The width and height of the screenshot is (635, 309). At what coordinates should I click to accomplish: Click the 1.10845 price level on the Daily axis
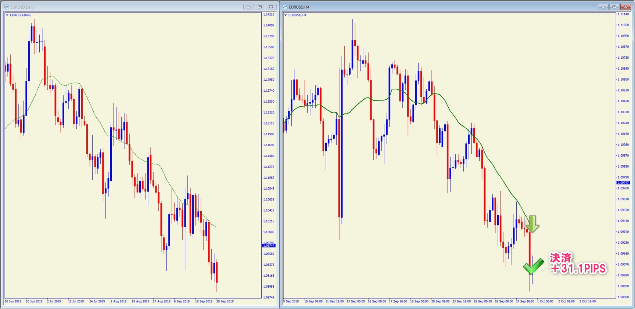click(269, 188)
